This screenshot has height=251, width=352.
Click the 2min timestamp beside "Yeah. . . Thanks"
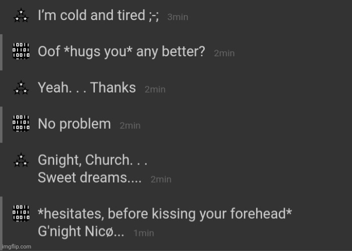pyautogui.click(x=155, y=90)
